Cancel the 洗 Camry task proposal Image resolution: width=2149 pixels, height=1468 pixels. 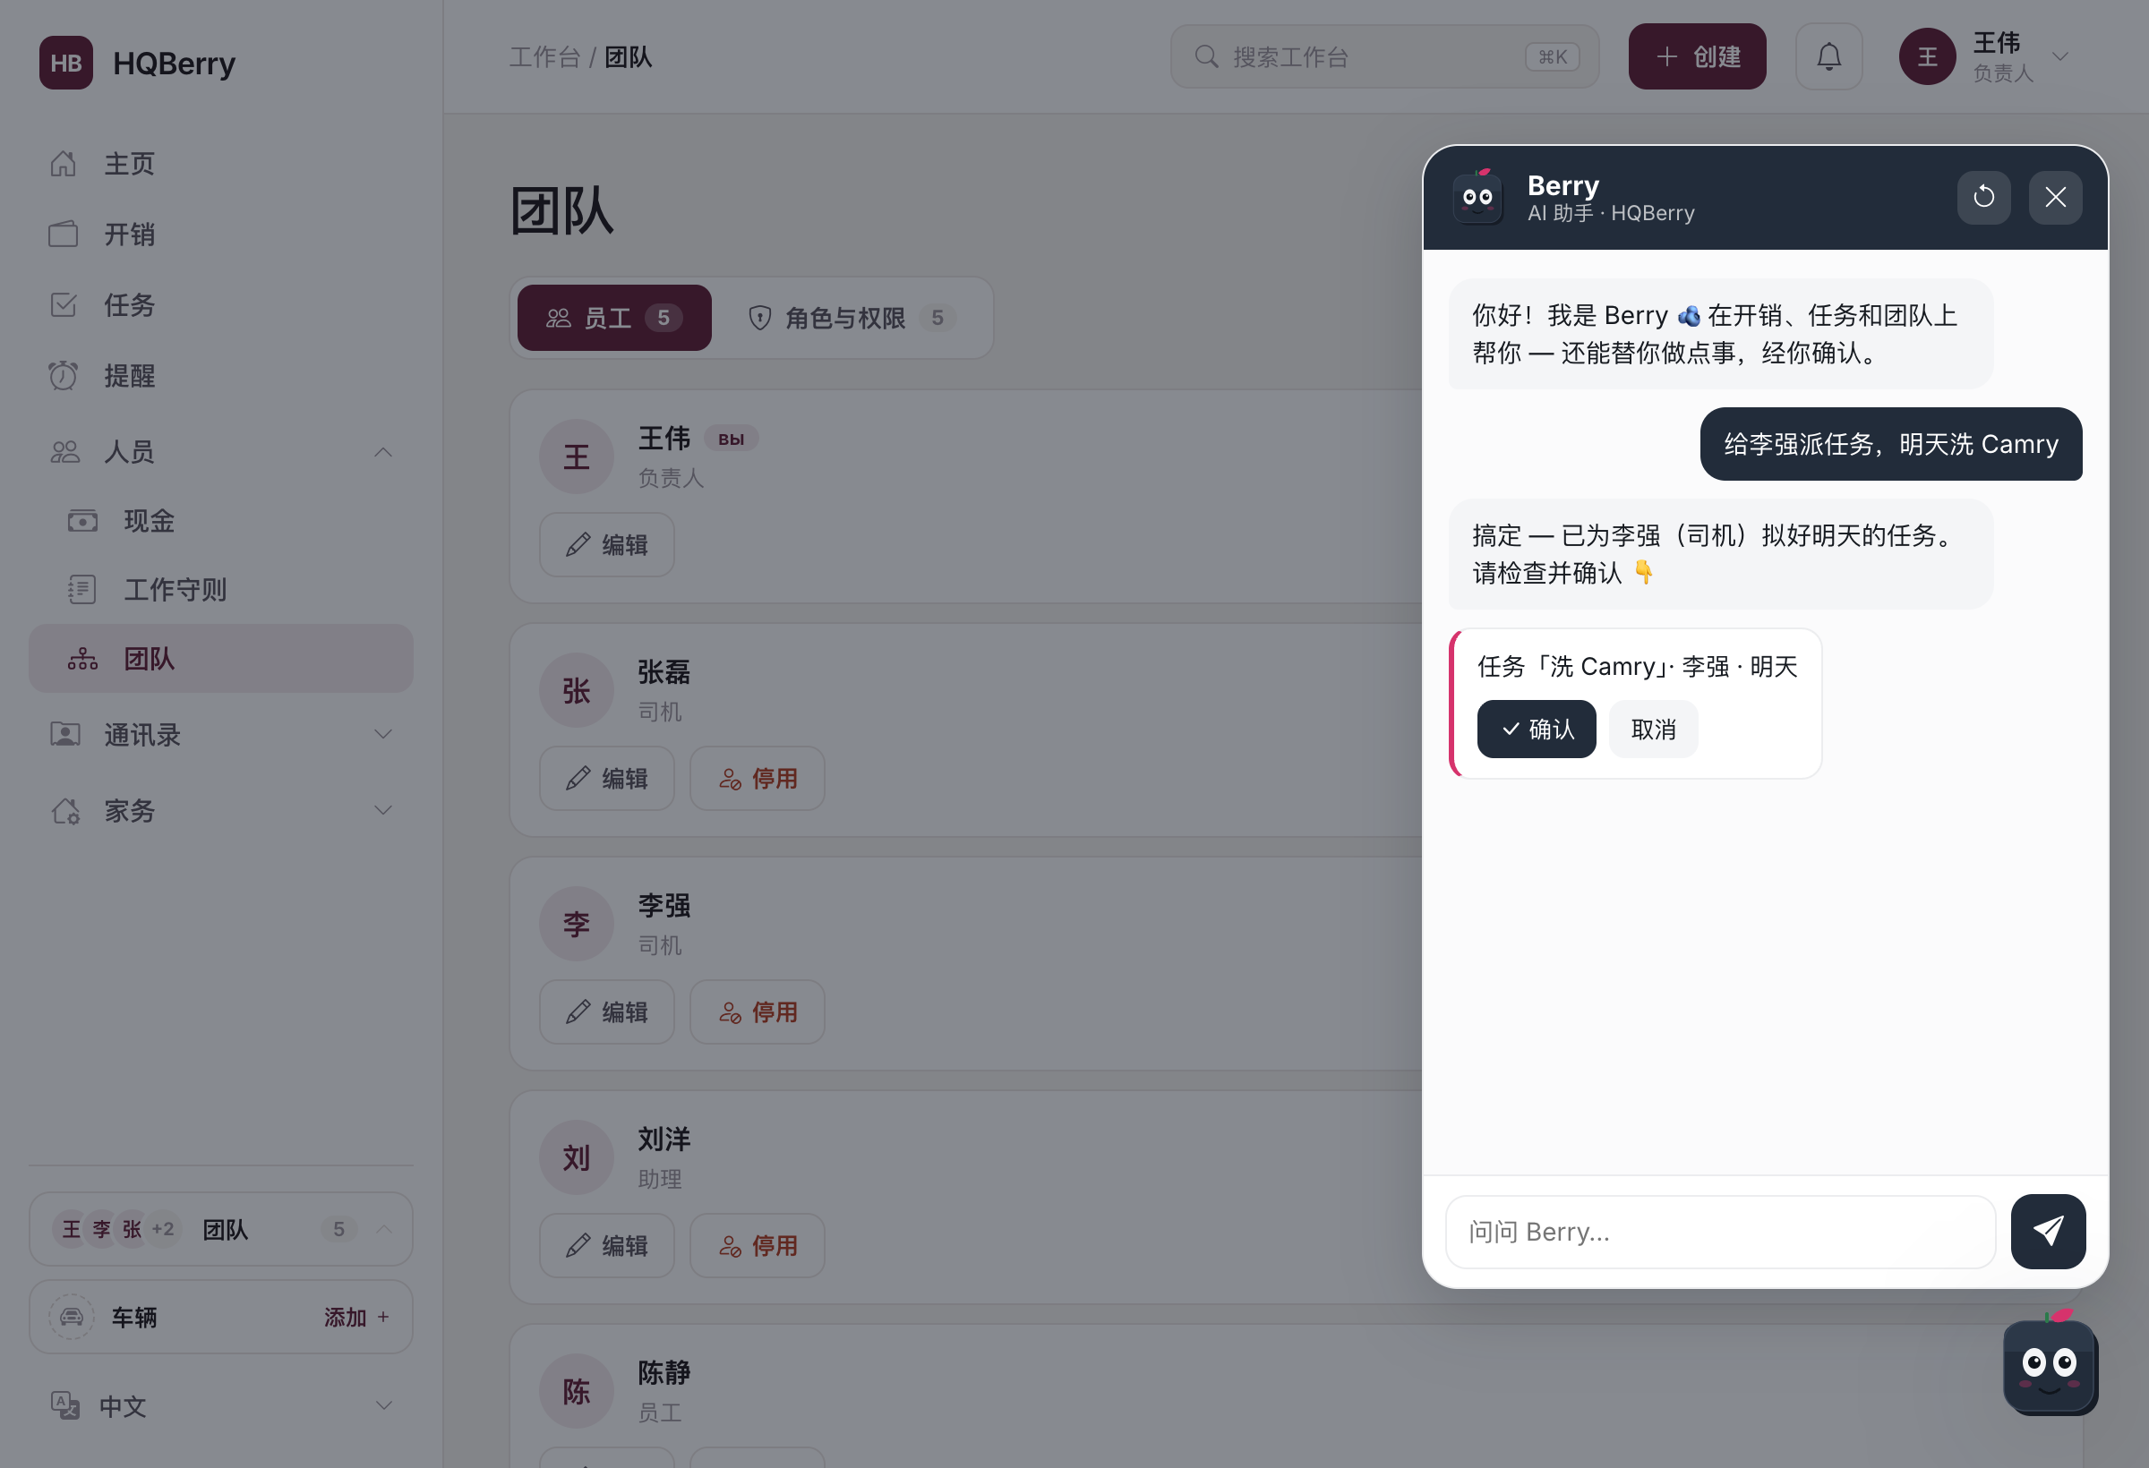[1653, 730]
